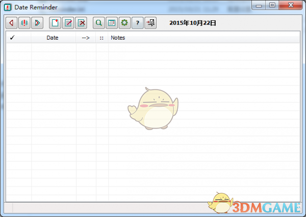Maximize the Date Reminder window
This screenshot has height=217, width=306.
[272, 5]
